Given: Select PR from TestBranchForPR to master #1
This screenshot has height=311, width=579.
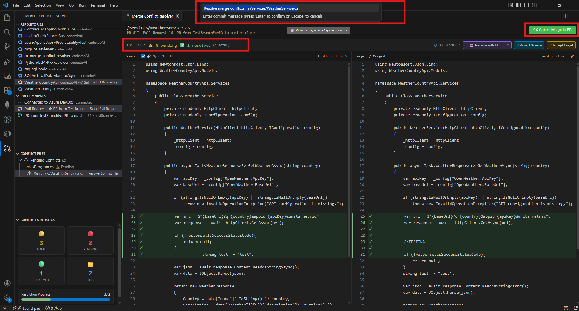Looking at the screenshot, I should click(68, 115).
